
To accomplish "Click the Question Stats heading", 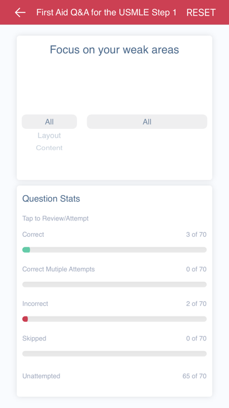I will coord(51,199).
